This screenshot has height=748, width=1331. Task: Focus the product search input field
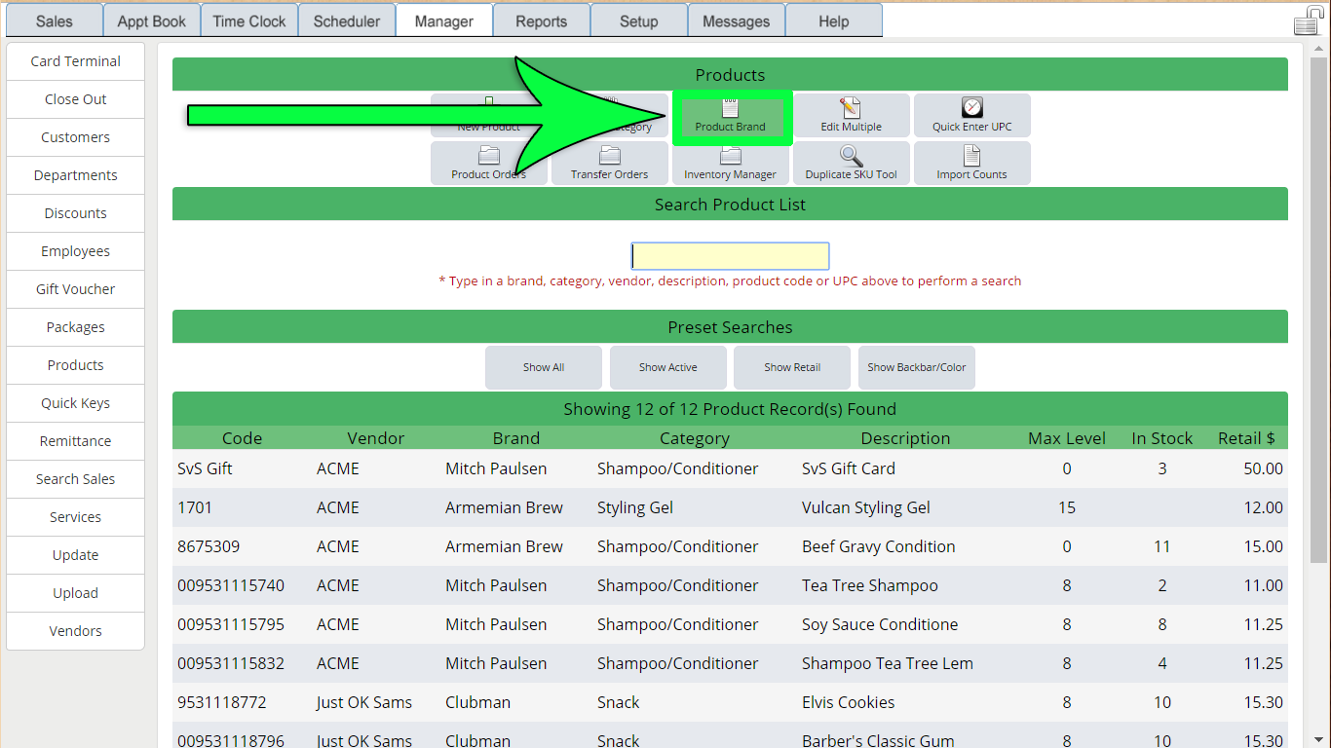point(730,256)
